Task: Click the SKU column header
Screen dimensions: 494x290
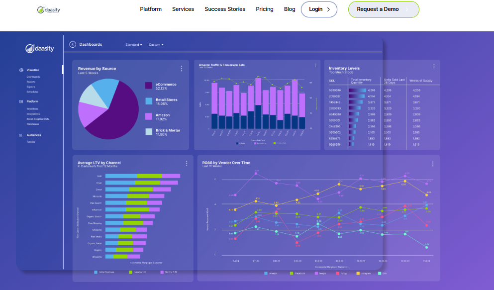Action: point(332,81)
